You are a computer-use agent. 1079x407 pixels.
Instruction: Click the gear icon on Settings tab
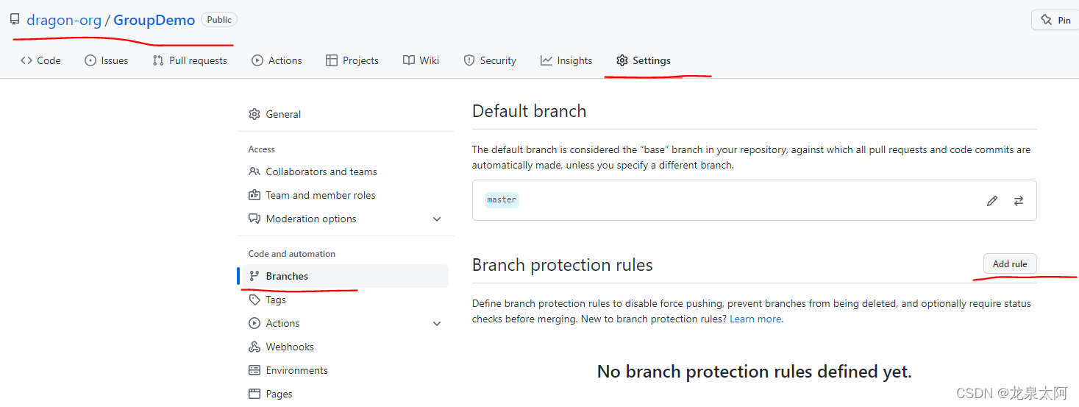pos(622,60)
